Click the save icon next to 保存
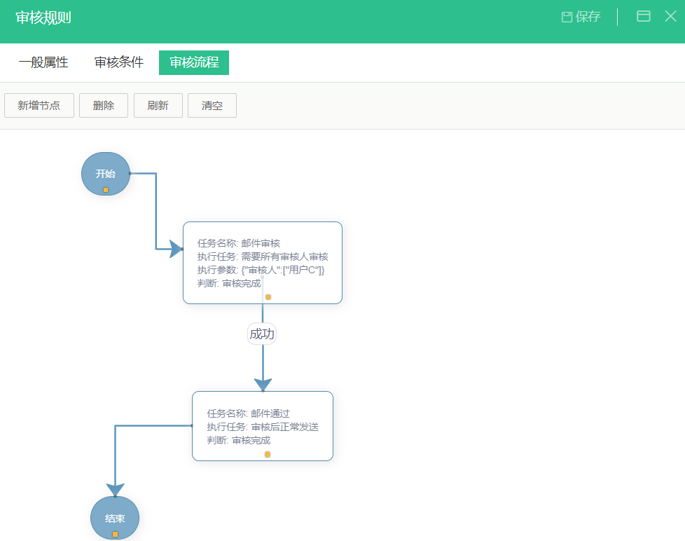Screen dimensions: 685x541 [x=567, y=17]
